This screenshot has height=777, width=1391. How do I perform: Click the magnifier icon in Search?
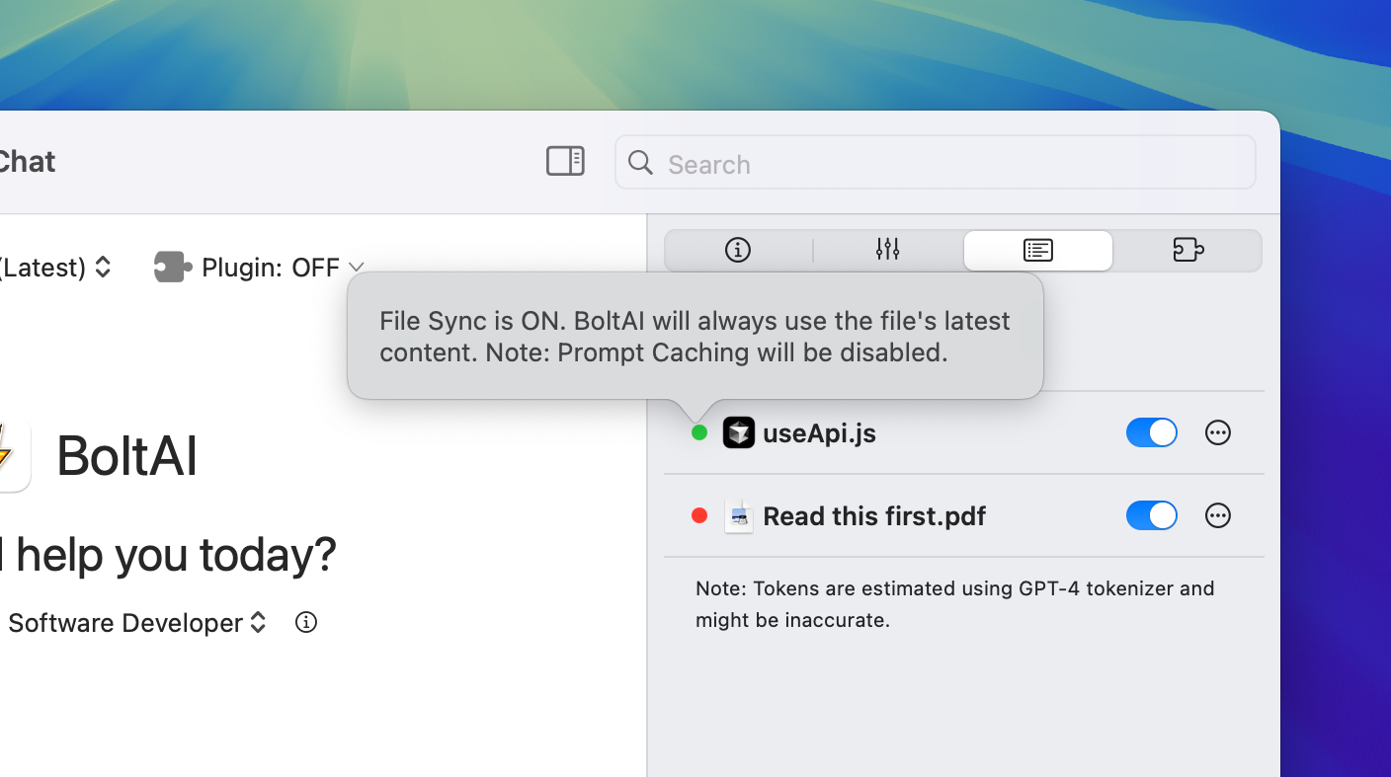tap(640, 163)
